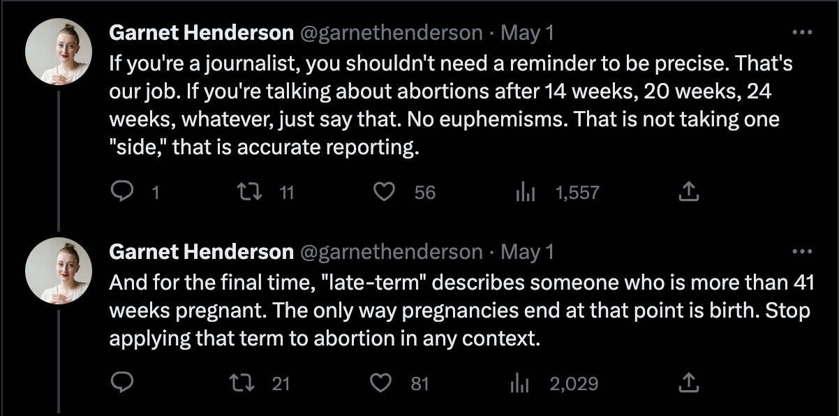
Task: Click the profile avatar on second tweet
Action: 59,271
